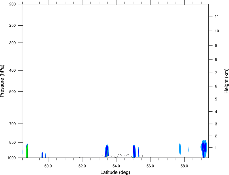Click the 54.0 latitude label

(x=116, y=166)
